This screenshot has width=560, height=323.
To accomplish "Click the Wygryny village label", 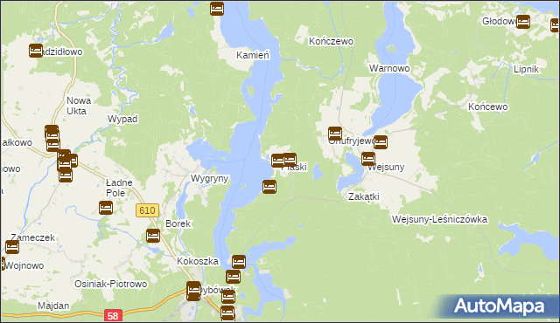I will pyautogui.click(x=209, y=178).
